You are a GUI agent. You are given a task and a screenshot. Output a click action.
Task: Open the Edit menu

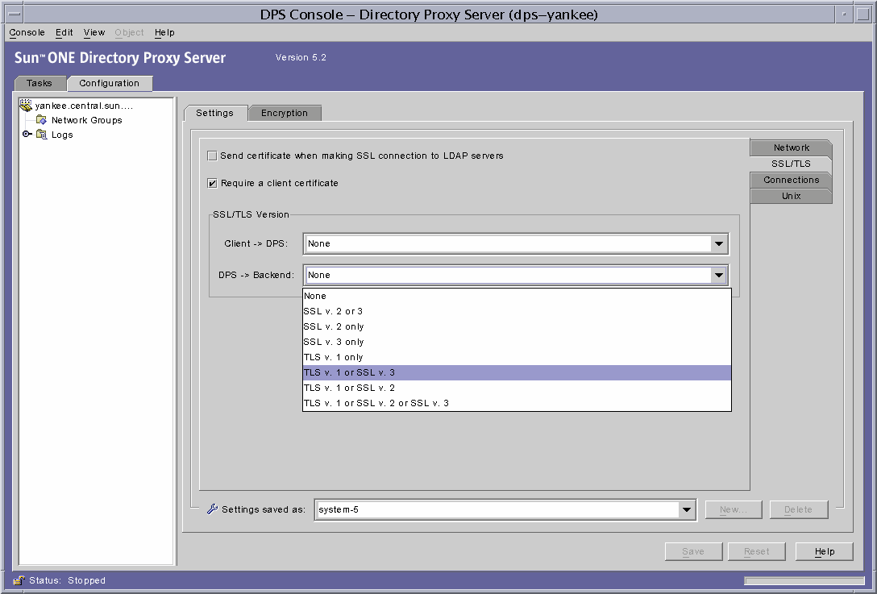click(64, 32)
